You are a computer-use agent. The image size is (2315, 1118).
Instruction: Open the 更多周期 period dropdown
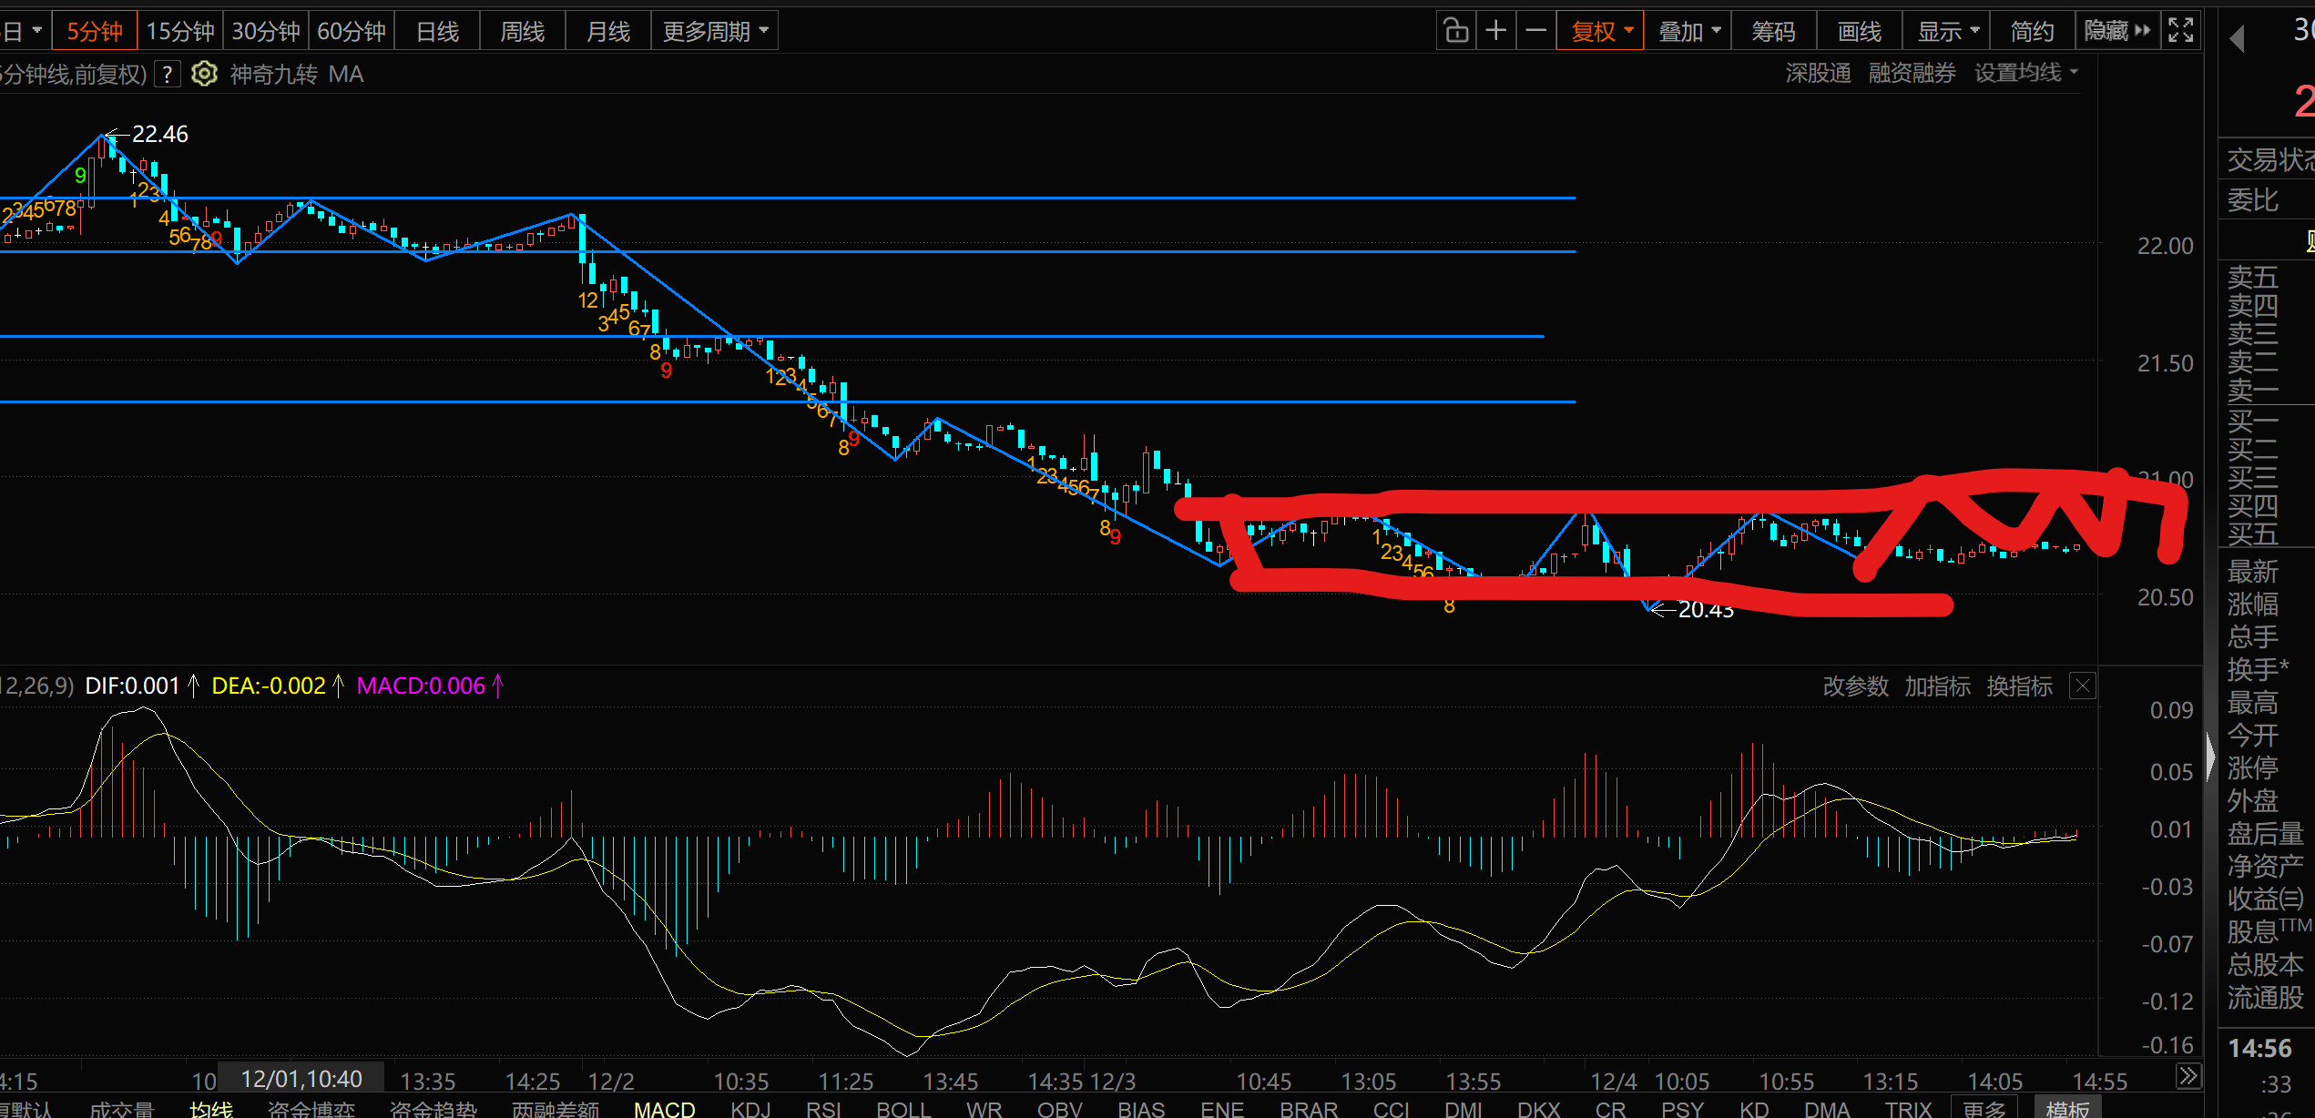tap(715, 31)
